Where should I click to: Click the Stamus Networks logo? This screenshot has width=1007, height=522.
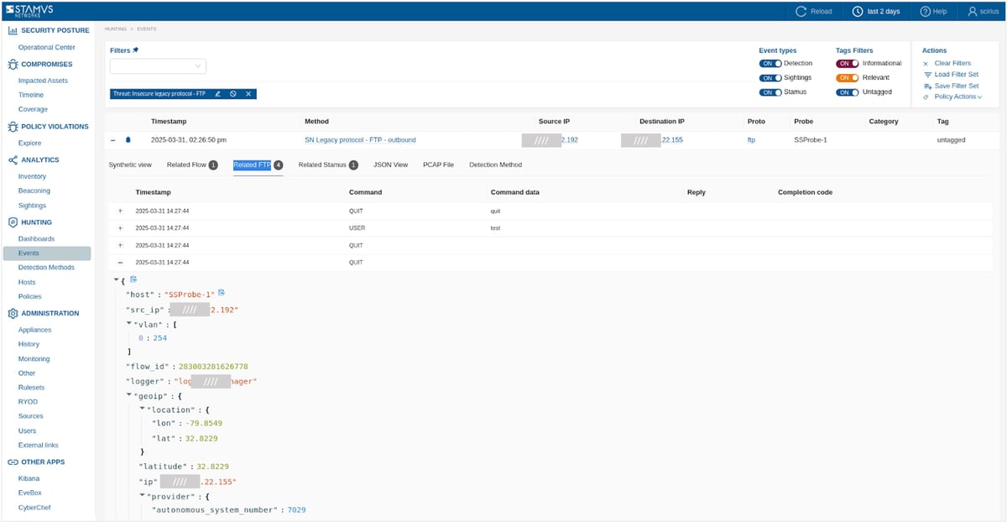coord(30,11)
